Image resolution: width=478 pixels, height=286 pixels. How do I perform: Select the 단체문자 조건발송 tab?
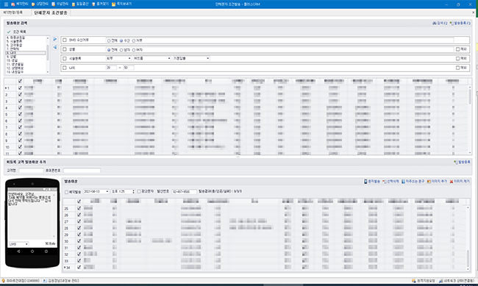(51, 12)
